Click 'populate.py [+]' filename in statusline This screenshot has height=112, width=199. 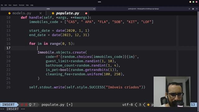click(x=57, y=105)
